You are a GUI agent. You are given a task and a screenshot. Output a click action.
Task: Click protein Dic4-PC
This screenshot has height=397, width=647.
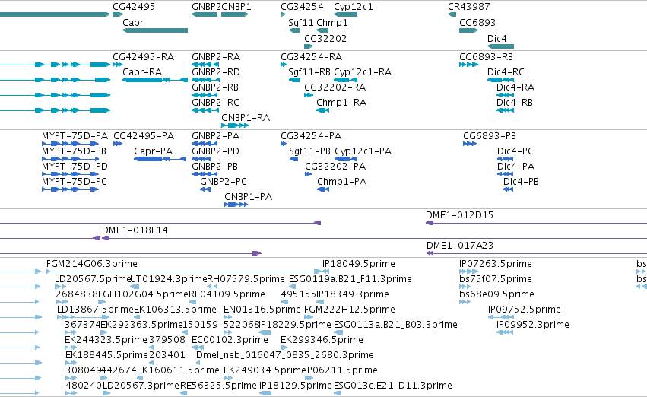(x=515, y=151)
